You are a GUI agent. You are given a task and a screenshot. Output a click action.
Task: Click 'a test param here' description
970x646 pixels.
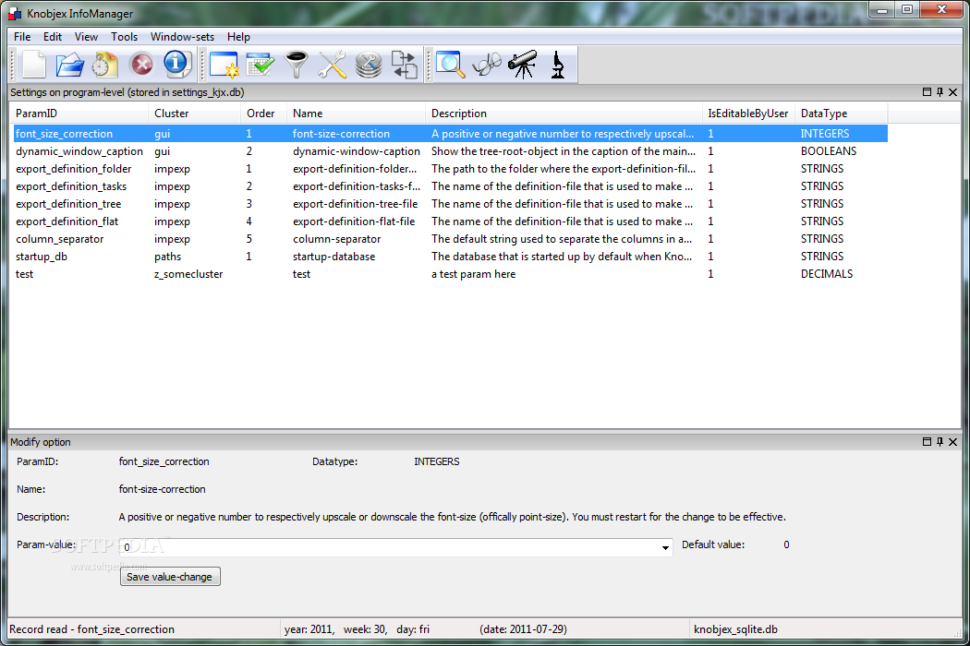tap(473, 274)
